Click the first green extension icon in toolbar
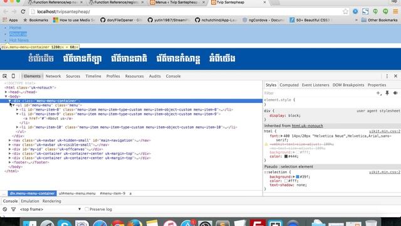401x226 pixels. pos(375,11)
